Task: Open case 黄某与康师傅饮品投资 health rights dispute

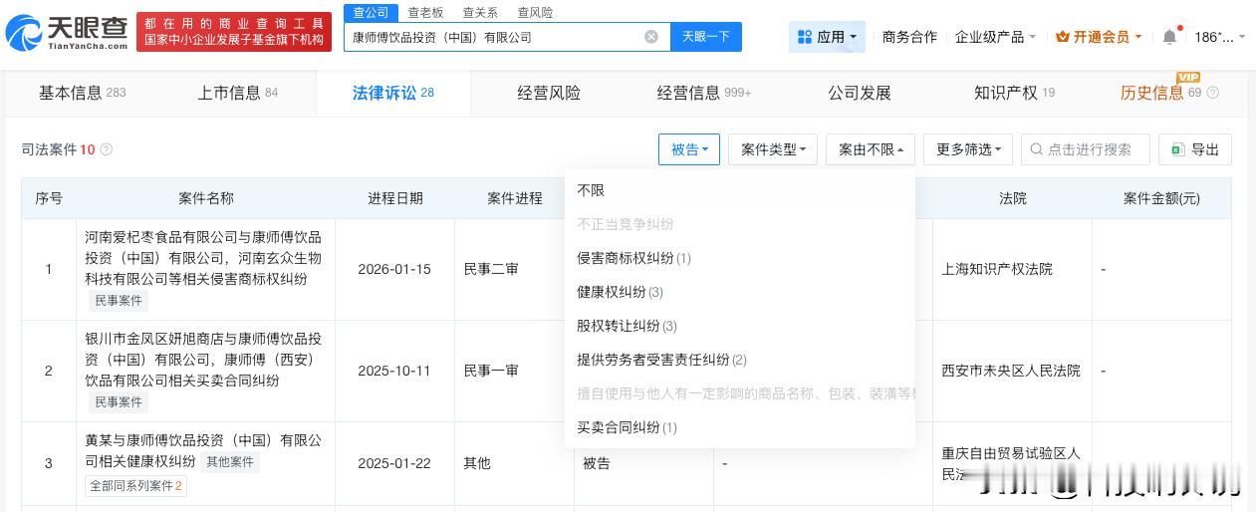Action: click(x=202, y=450)
